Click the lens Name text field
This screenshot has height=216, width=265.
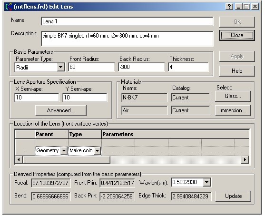tap(127, 21)
